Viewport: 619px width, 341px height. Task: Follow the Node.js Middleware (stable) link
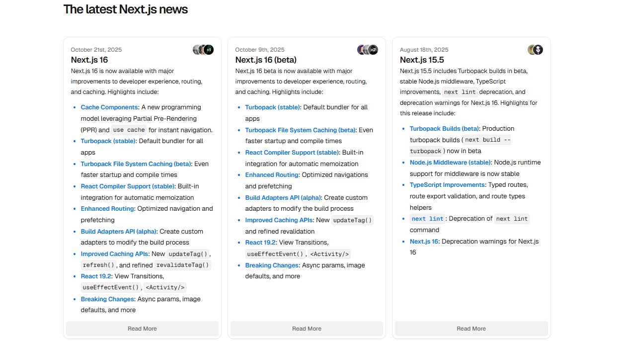point(450,163)
